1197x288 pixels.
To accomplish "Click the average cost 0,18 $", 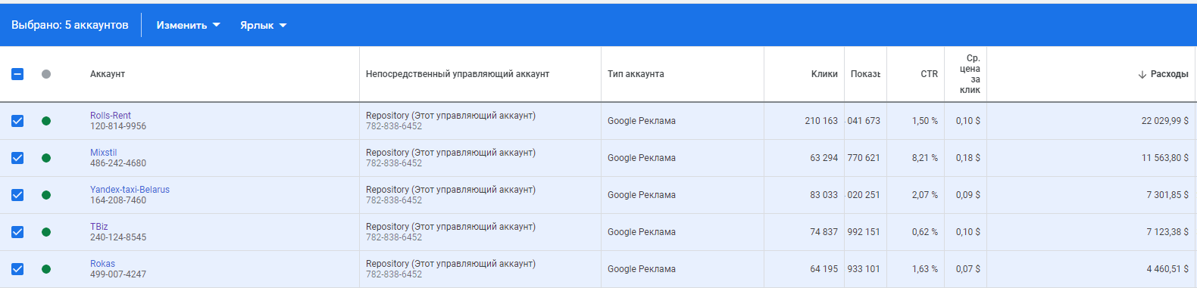I will pyautogui.click(x=968, y=158).
